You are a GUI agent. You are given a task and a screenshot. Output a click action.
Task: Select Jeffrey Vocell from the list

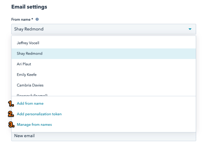(x=28, y=43)
